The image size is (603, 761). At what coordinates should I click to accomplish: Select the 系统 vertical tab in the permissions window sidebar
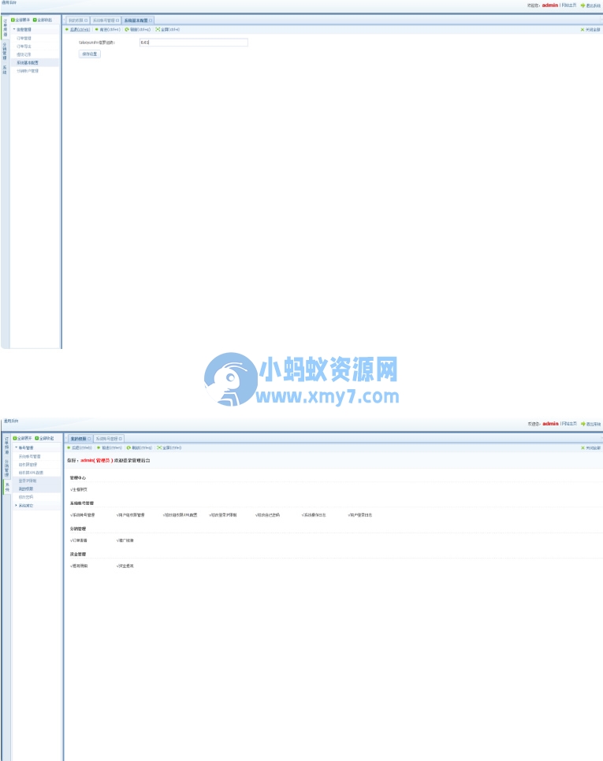click(7, 487)
